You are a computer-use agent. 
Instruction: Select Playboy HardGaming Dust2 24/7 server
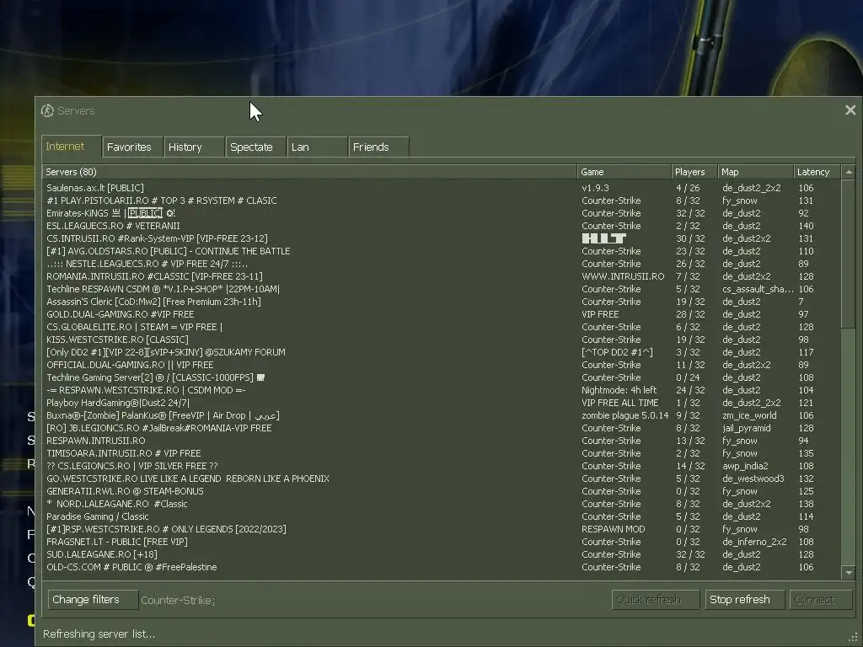(442, 403)
